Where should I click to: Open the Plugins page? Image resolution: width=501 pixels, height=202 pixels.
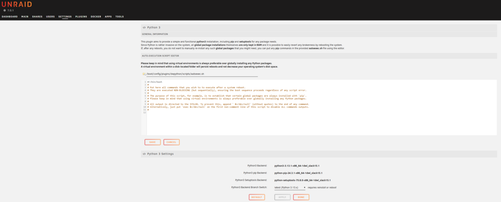(81, 17)
